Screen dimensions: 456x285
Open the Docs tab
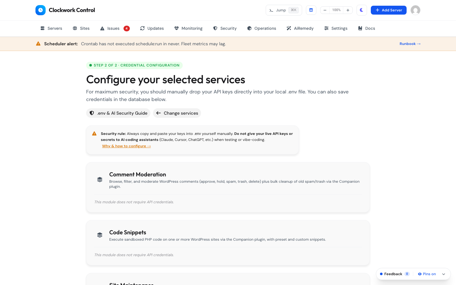367,28
